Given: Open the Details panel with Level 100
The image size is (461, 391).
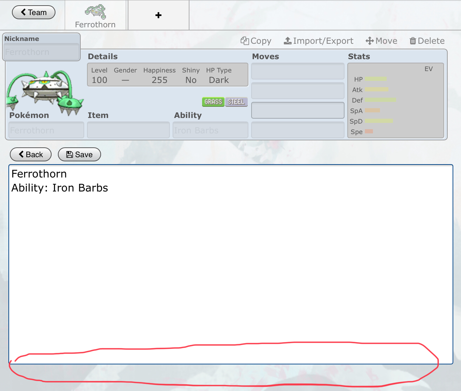Looking at the screenshot, I should [x=167, y=75].
